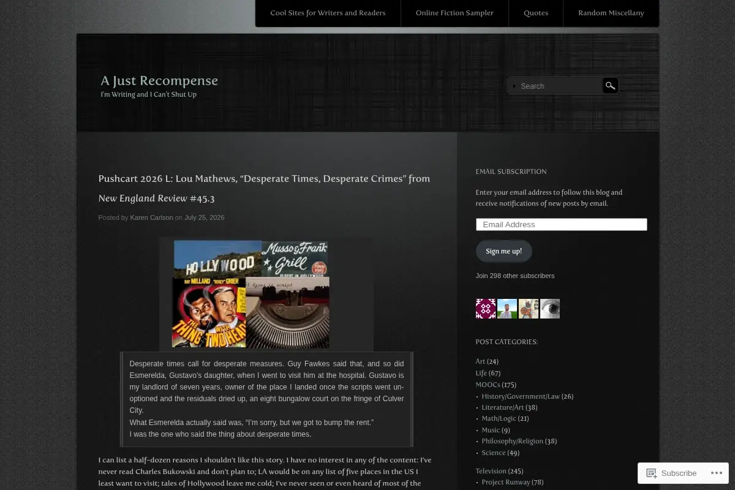Open the eye image subscriber avatar
Screen dimensions: 735x490
(x=550, y=309)
